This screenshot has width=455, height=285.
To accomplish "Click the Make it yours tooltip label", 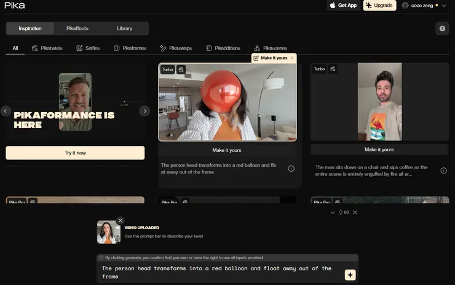I will (x=274, y=58).
